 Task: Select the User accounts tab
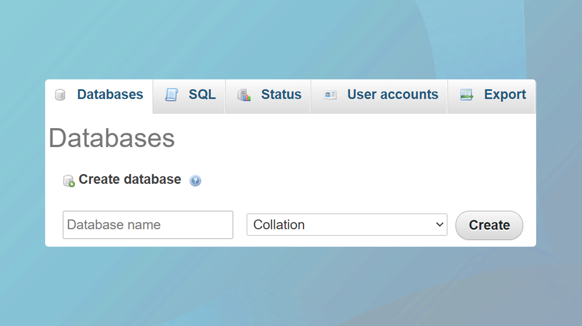(392, 95)
